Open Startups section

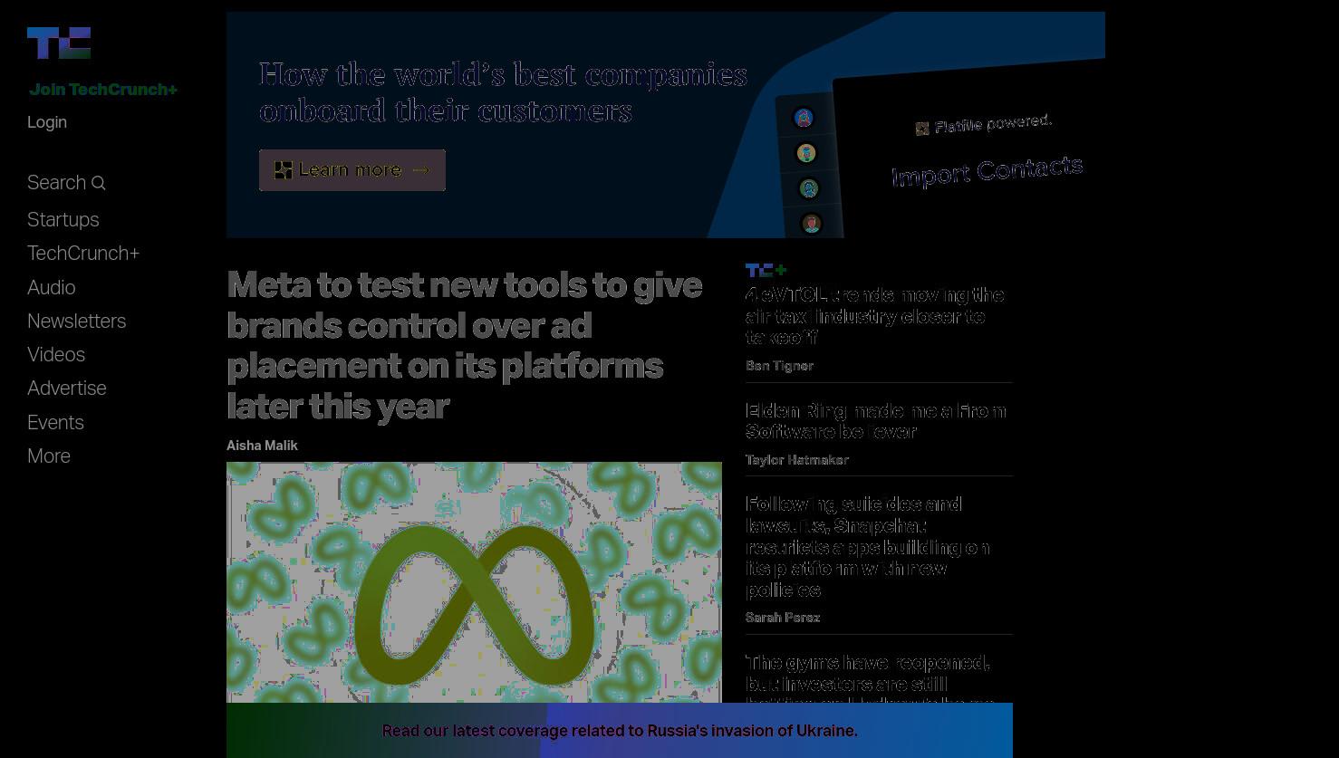[x=63, y=220]
